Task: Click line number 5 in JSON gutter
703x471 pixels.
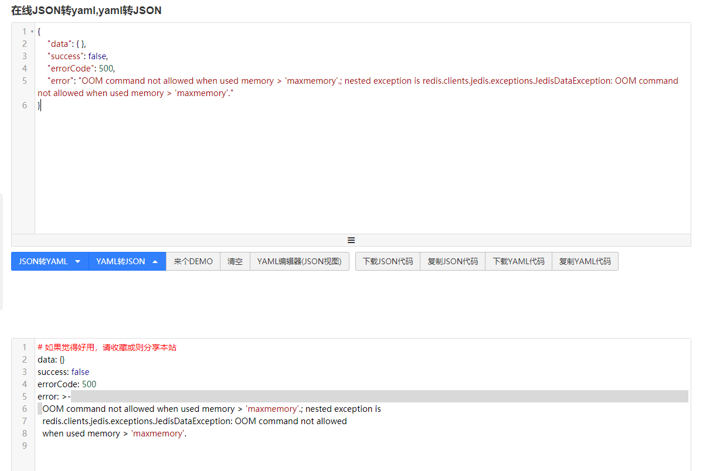Action: [24, 80]
